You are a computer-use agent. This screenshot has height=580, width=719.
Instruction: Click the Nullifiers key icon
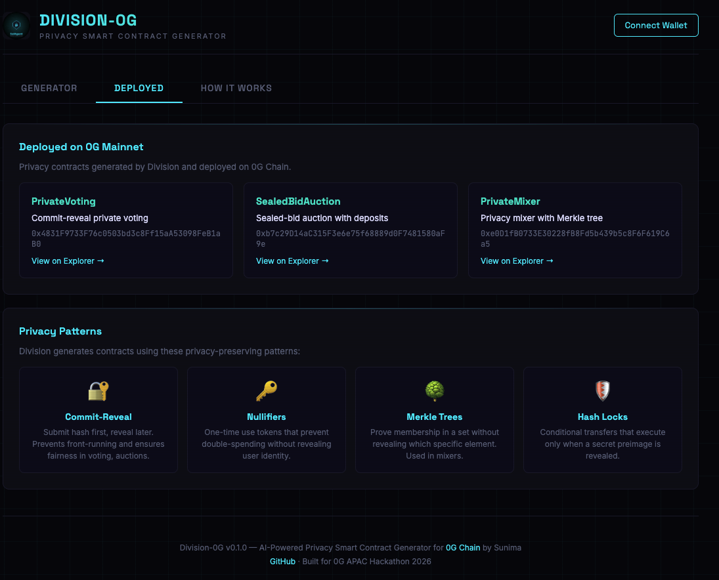[x=267, y=391]
